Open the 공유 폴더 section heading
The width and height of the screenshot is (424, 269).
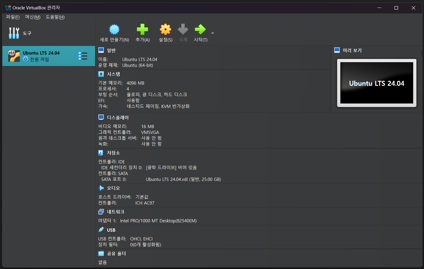click(116, 254)
